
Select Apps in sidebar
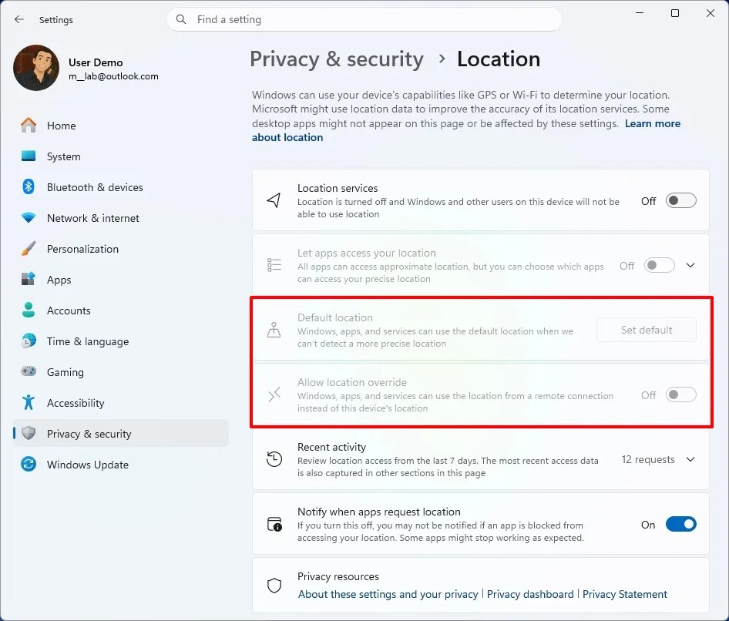[121, 280]
